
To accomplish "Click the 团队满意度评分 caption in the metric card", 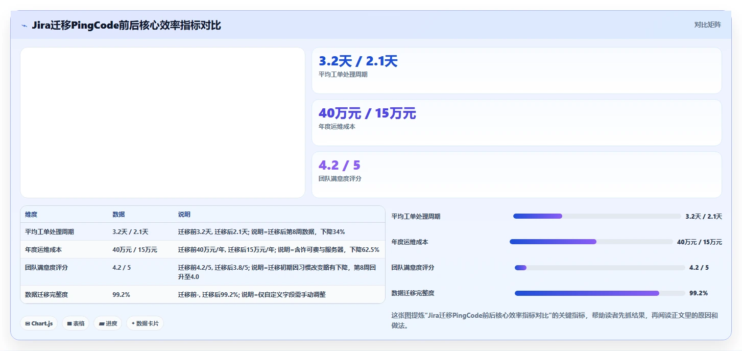I will [340, 179].
